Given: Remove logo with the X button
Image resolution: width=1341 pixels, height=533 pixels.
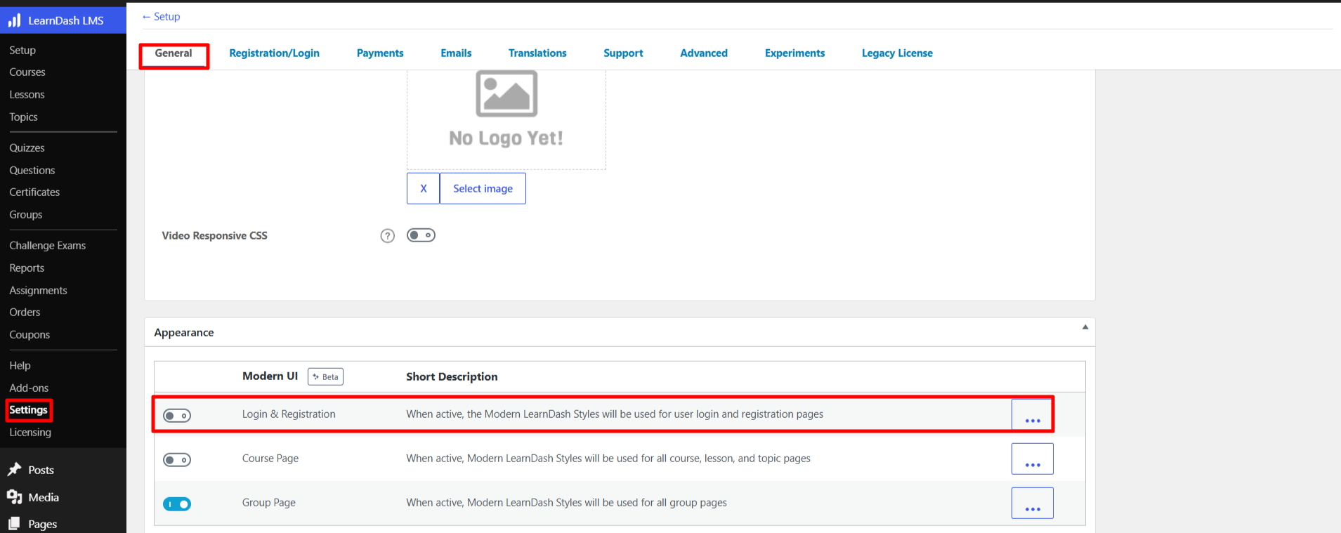Looking at the screenshot, I should click(x=424, y=189).
